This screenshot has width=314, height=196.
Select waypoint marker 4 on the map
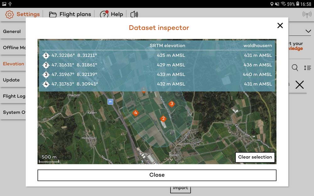pos(136,113)
